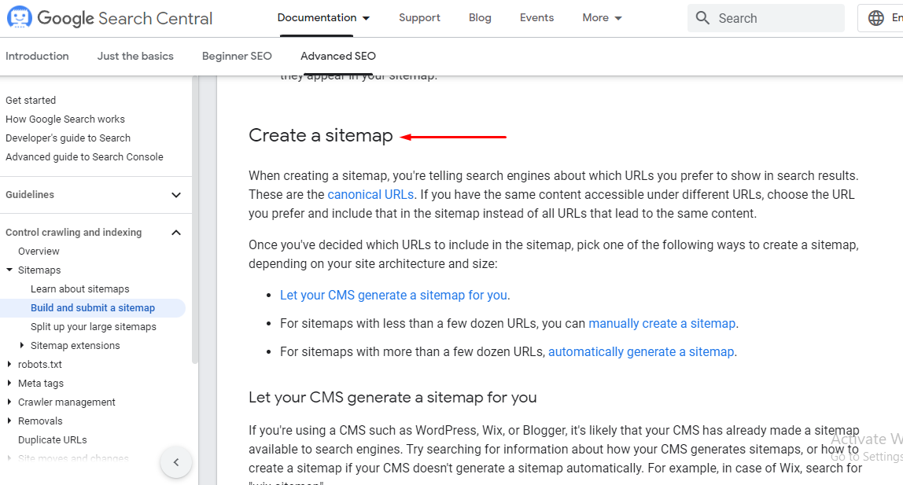Click the search magnifier icon
The image size is (903, 485).
[x=702, y=18]
